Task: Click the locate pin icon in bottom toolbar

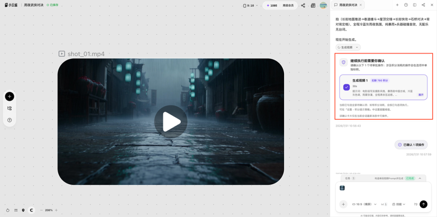Action: (x=23, y=210)
